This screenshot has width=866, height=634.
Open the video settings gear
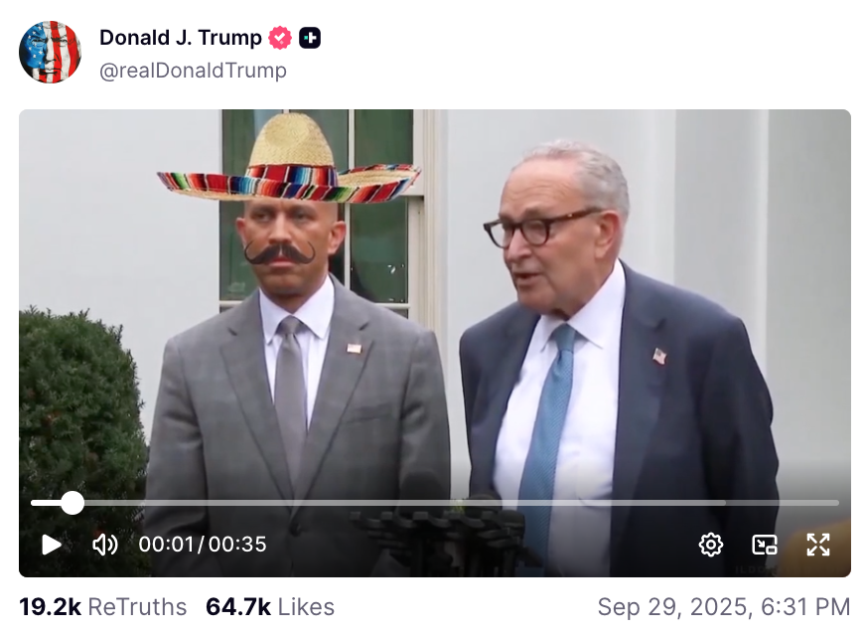[710, 545]
